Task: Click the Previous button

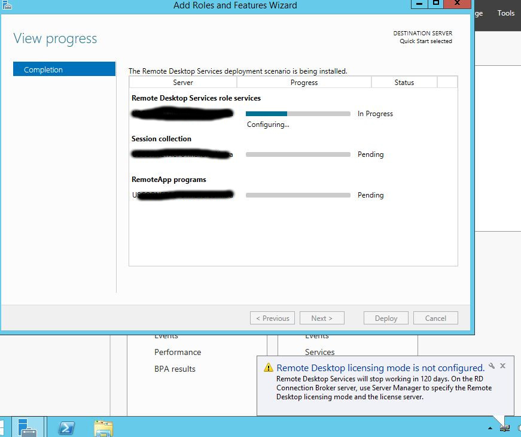Action: 272,318
